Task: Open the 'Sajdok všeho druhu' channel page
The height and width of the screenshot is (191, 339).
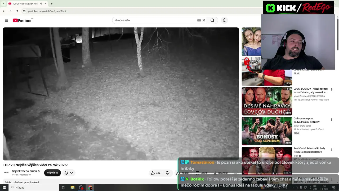Action: pos(24,171)
